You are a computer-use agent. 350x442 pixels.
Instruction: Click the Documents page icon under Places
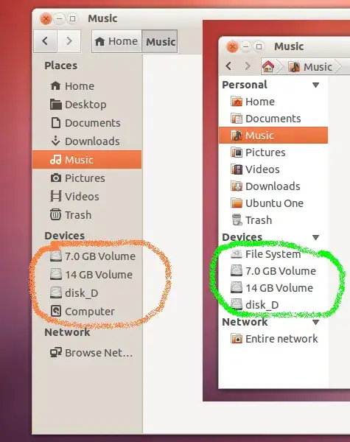pos(56,122)
